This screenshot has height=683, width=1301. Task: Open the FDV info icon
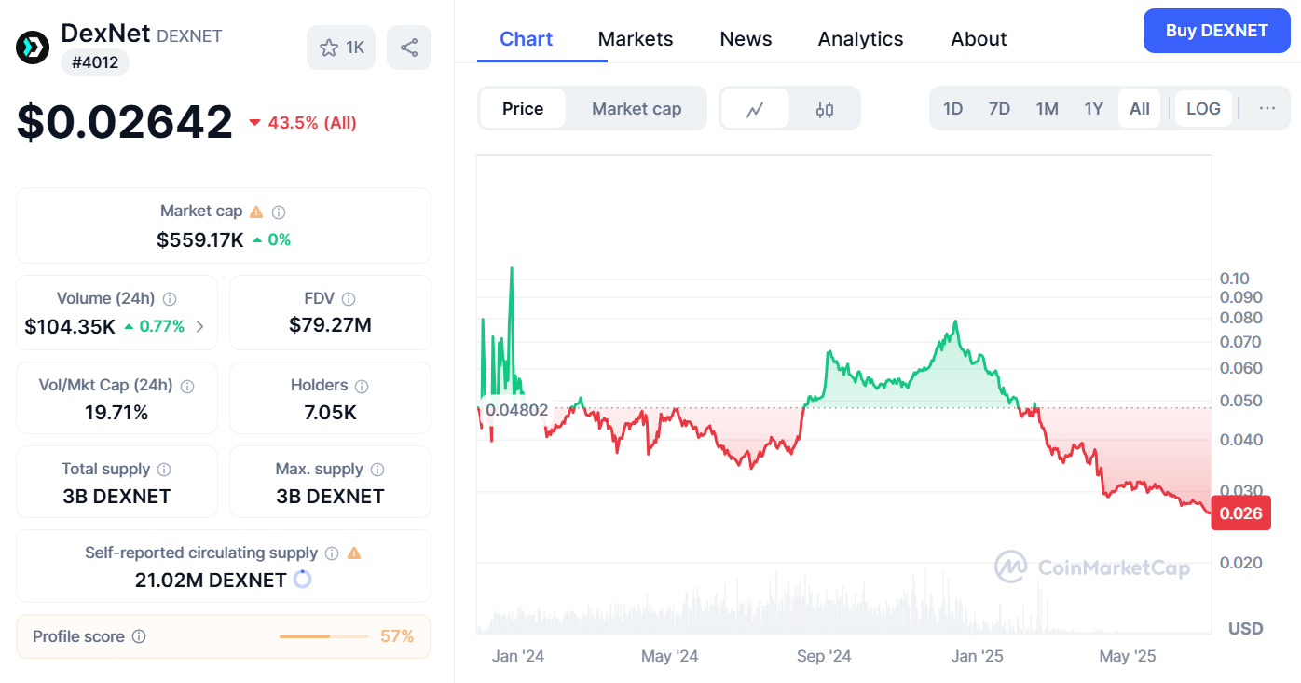(349, 299)
